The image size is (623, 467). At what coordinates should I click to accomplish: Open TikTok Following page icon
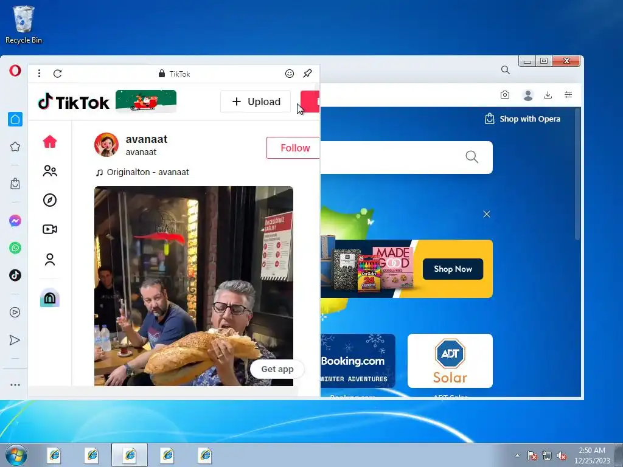tap(50, 171)
